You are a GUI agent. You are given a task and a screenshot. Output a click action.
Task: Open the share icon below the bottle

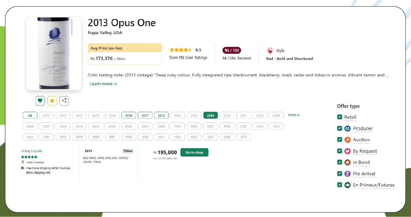pos(64,101)
